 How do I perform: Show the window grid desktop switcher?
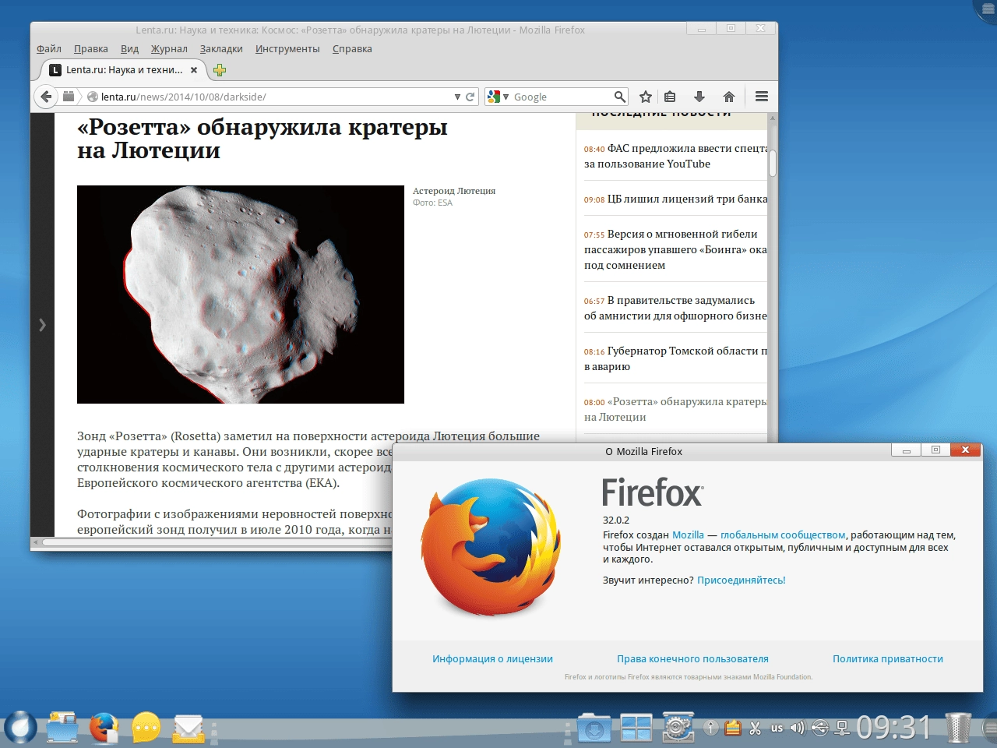636,728
